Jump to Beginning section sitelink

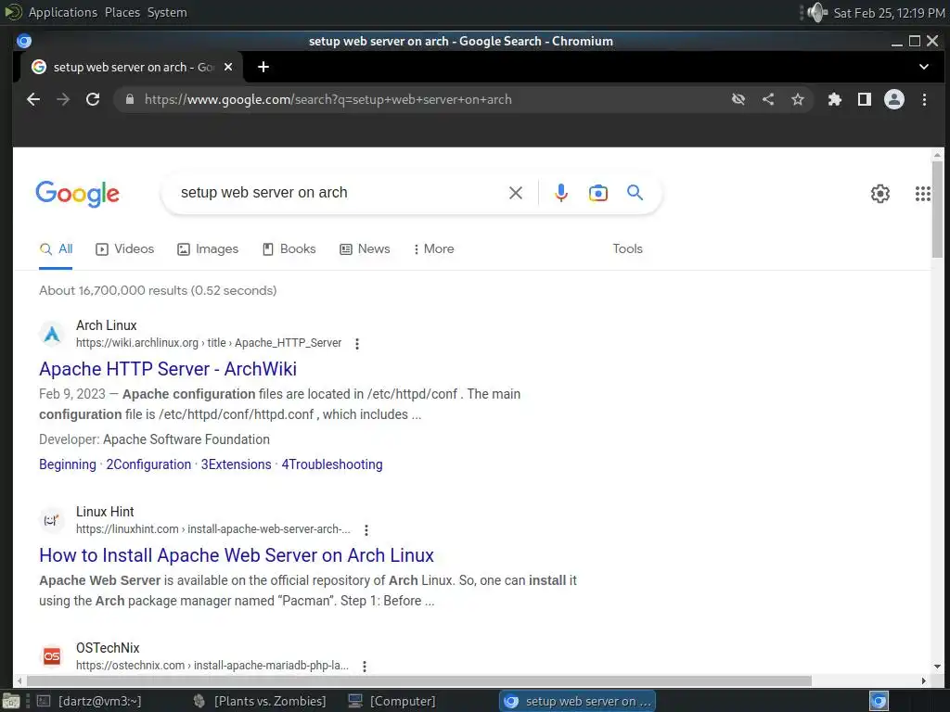click(x=67, y=464)
